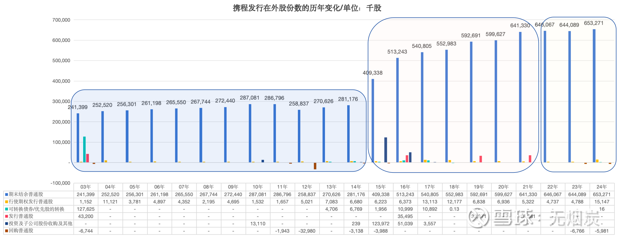Click the table cell showing 0.13
The image size is (618, 237).
[x=454, y=209]
